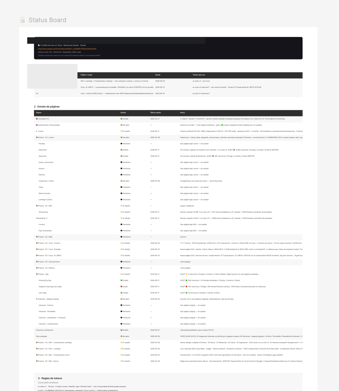This screenshot has height=391, width=339.
Task: Select heading 3 · Reglas de tokens
Action: point(50,378)
